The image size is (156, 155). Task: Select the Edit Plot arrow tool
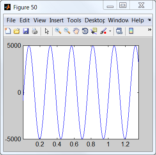pos(47,31)
